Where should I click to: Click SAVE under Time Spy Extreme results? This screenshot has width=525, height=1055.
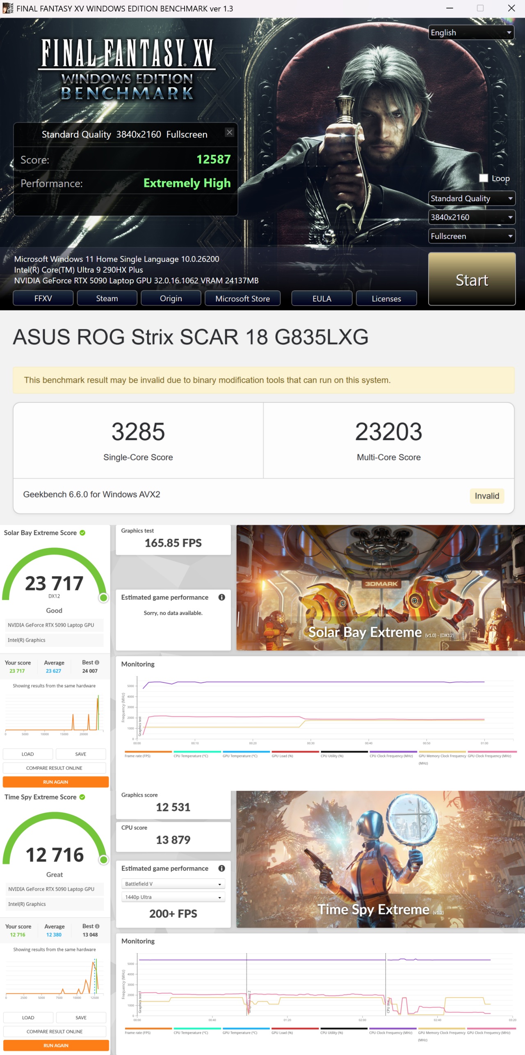tap(81, 1018)
